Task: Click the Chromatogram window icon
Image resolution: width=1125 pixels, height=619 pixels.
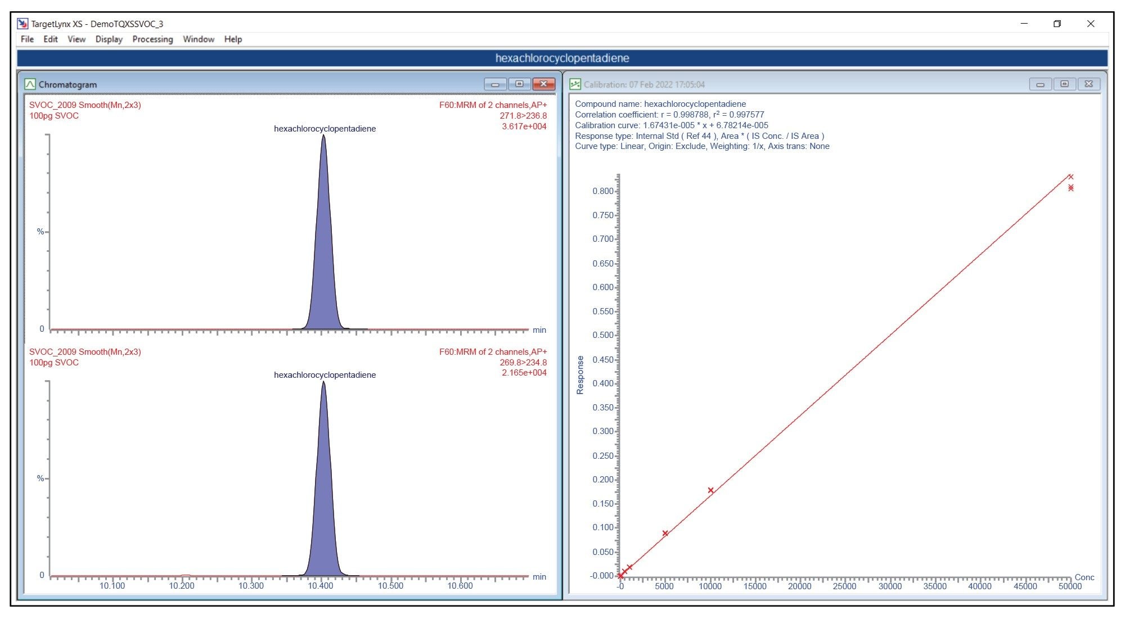Action: [x=30, y=84]
